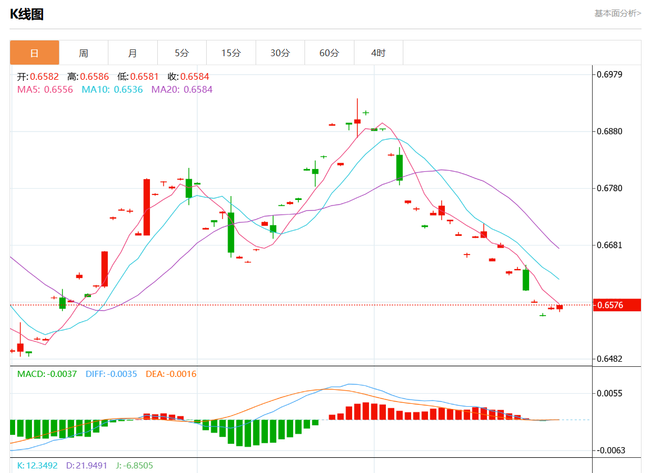
Task: Click the MA5: 0.6556 legend
Action: point(45,89)
